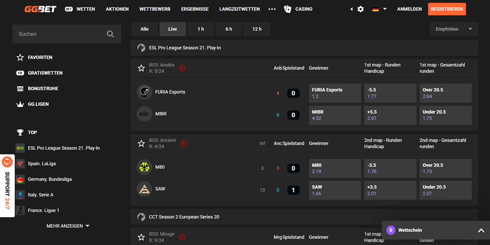Open the Aktionen menu
The width and height of the screenshot is (490, 245).
[117, 9]
